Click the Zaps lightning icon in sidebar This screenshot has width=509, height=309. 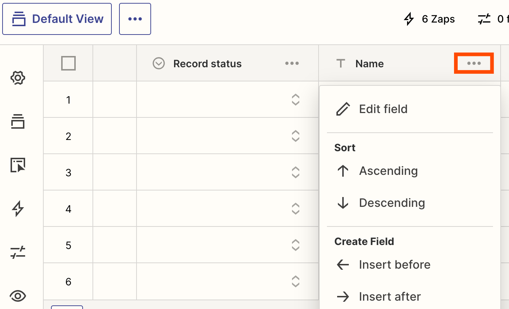[x=18, y=209]
